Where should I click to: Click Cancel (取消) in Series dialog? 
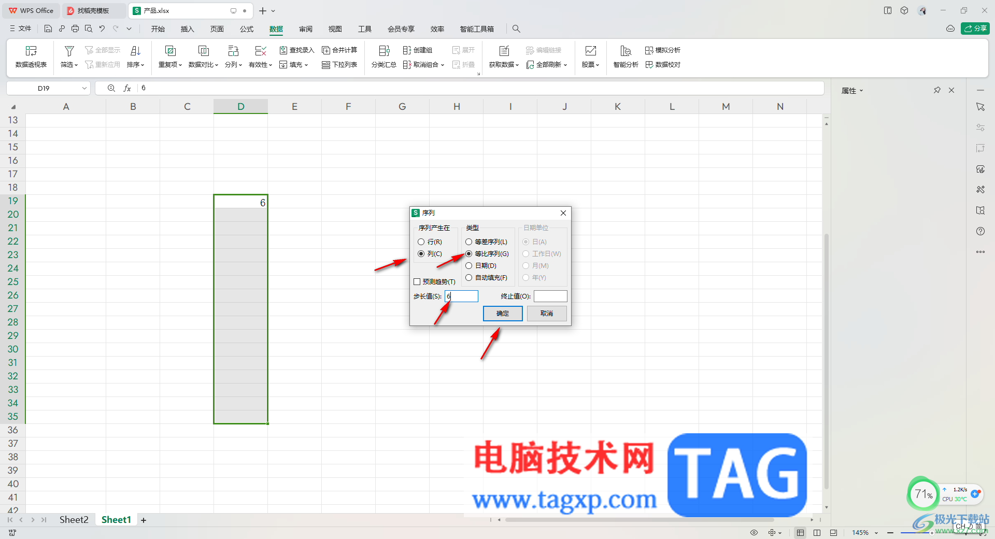(x=547, y=314)
